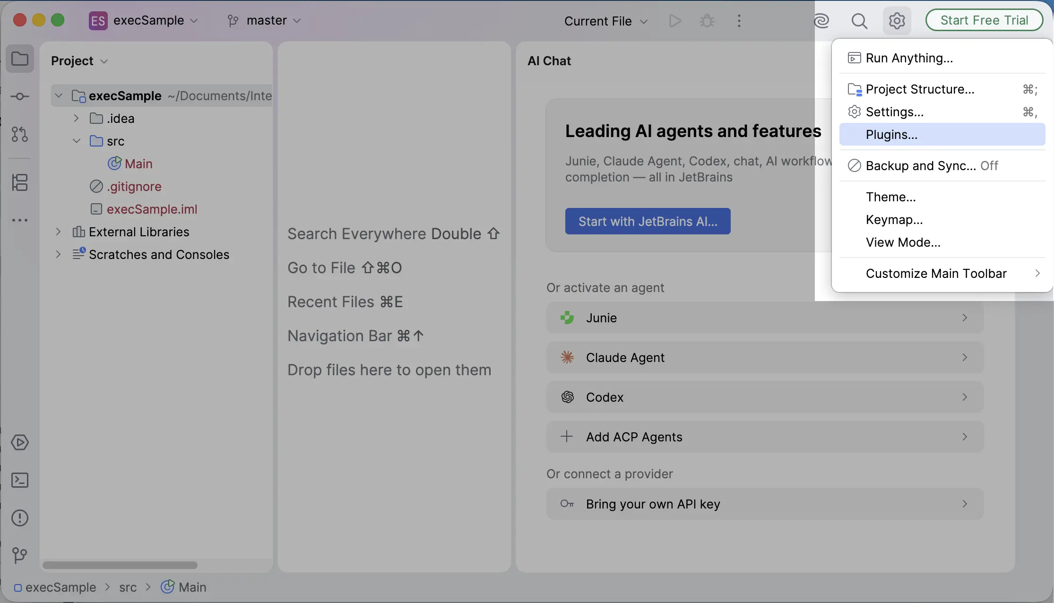
Task: Click the IDE settings gear icon
Action: 897,21
